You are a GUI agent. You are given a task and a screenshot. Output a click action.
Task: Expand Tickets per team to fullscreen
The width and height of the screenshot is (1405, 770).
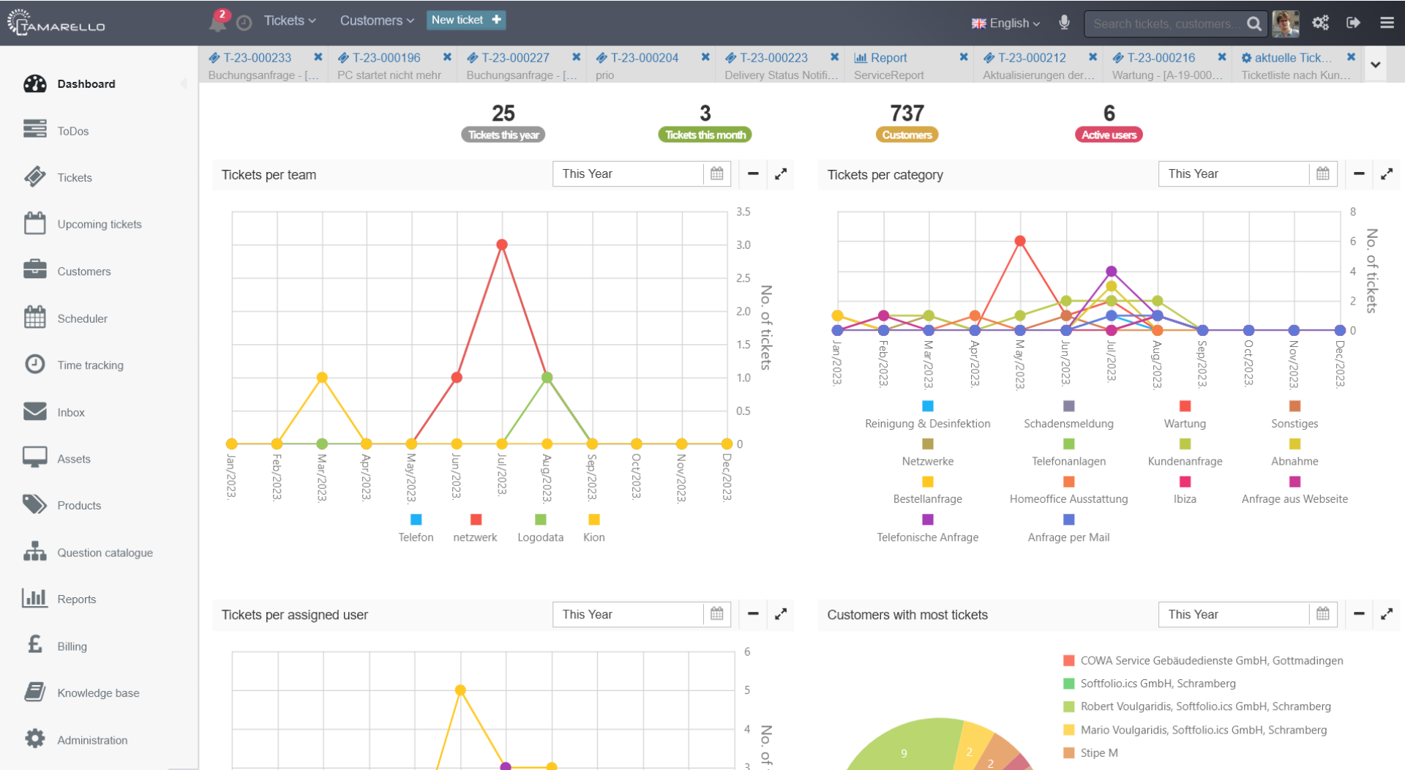pyautogui.click(x=781, y=174)
